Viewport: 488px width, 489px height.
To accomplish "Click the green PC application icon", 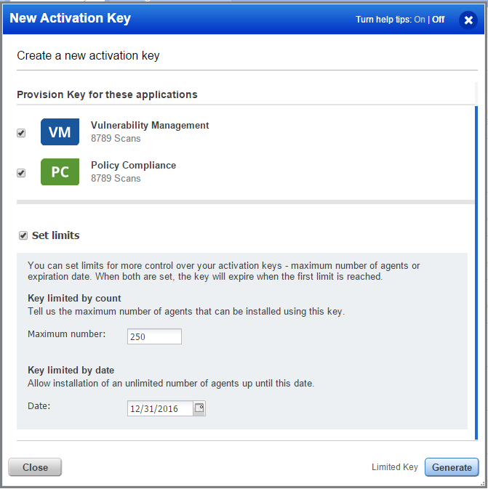I will pyautogui.click(x=60, y=171).
